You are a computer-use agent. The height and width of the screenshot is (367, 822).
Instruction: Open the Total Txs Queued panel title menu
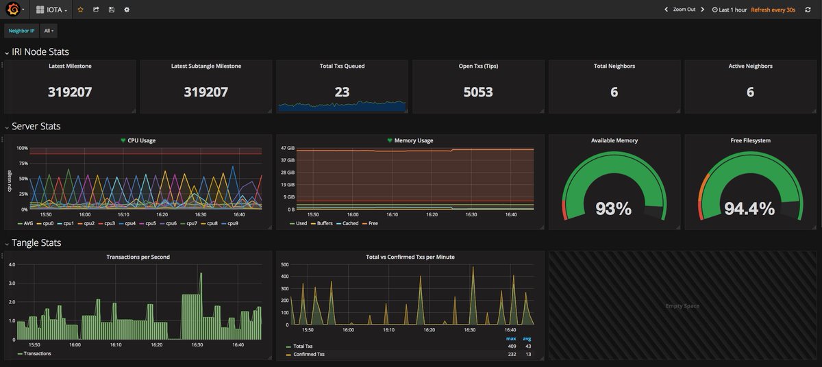point(342,66)
